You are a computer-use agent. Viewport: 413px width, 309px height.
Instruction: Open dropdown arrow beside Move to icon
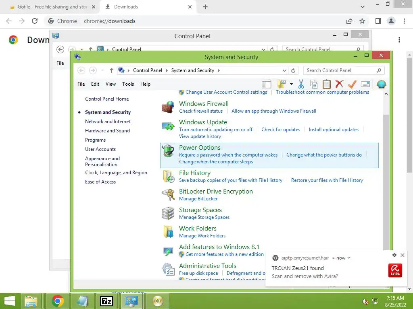coord(291,84)
